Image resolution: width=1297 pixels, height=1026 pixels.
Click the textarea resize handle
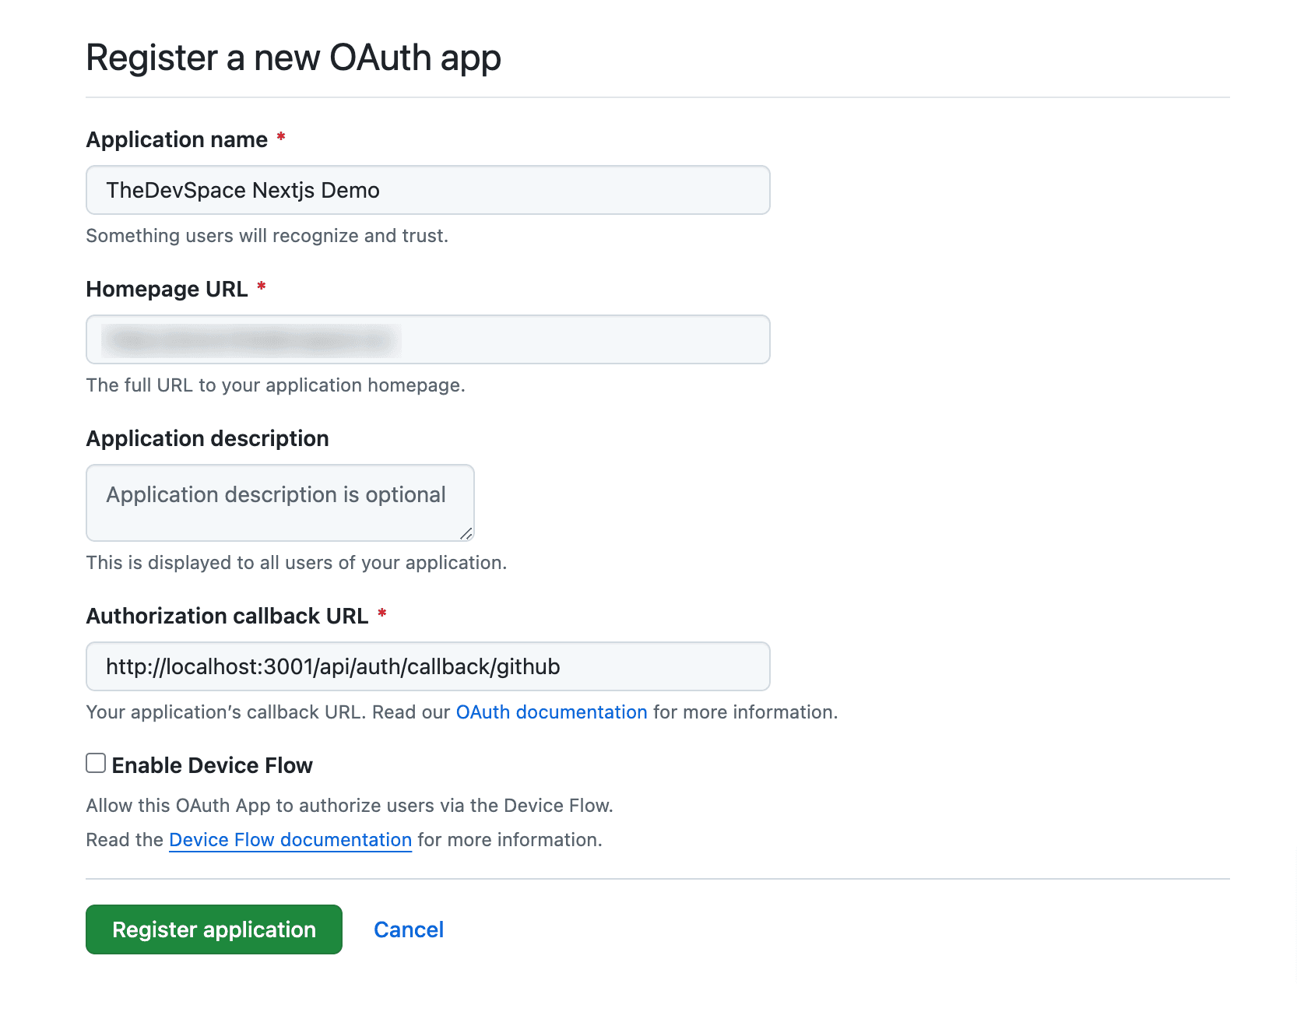coord(467,535)
